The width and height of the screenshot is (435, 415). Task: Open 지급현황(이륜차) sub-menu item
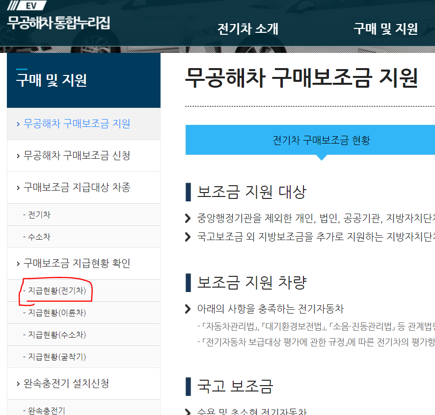coord(83,313)
